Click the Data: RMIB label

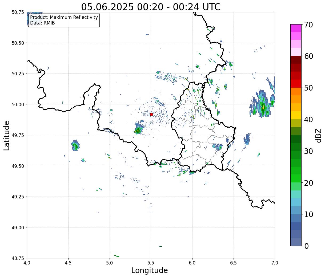[42, 23]
